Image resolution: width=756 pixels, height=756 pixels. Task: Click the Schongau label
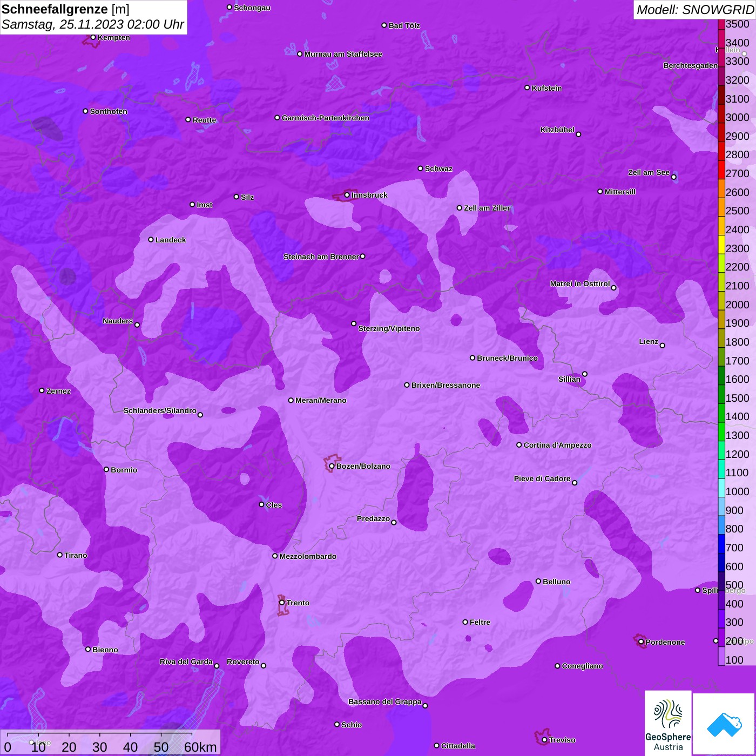(x=252, y=8)
